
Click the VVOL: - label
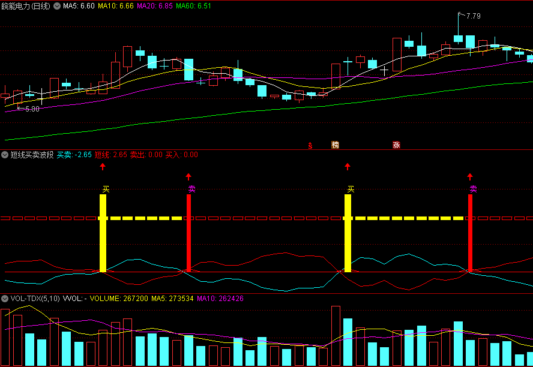click(x=75, y=299)
